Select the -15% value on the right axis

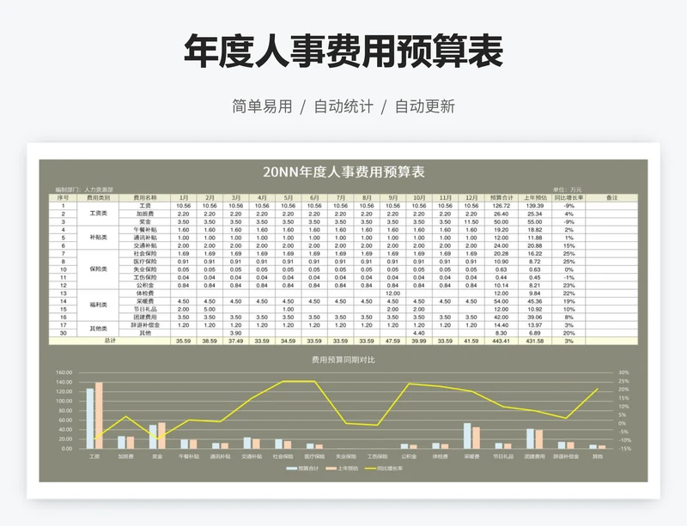pyautogui.click(x=624, y=449)
